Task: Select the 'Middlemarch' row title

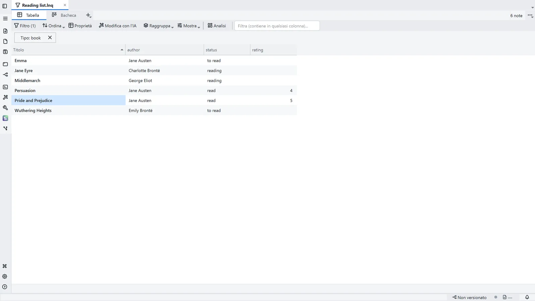Action: pyautogui.click(x=27, y=81)
